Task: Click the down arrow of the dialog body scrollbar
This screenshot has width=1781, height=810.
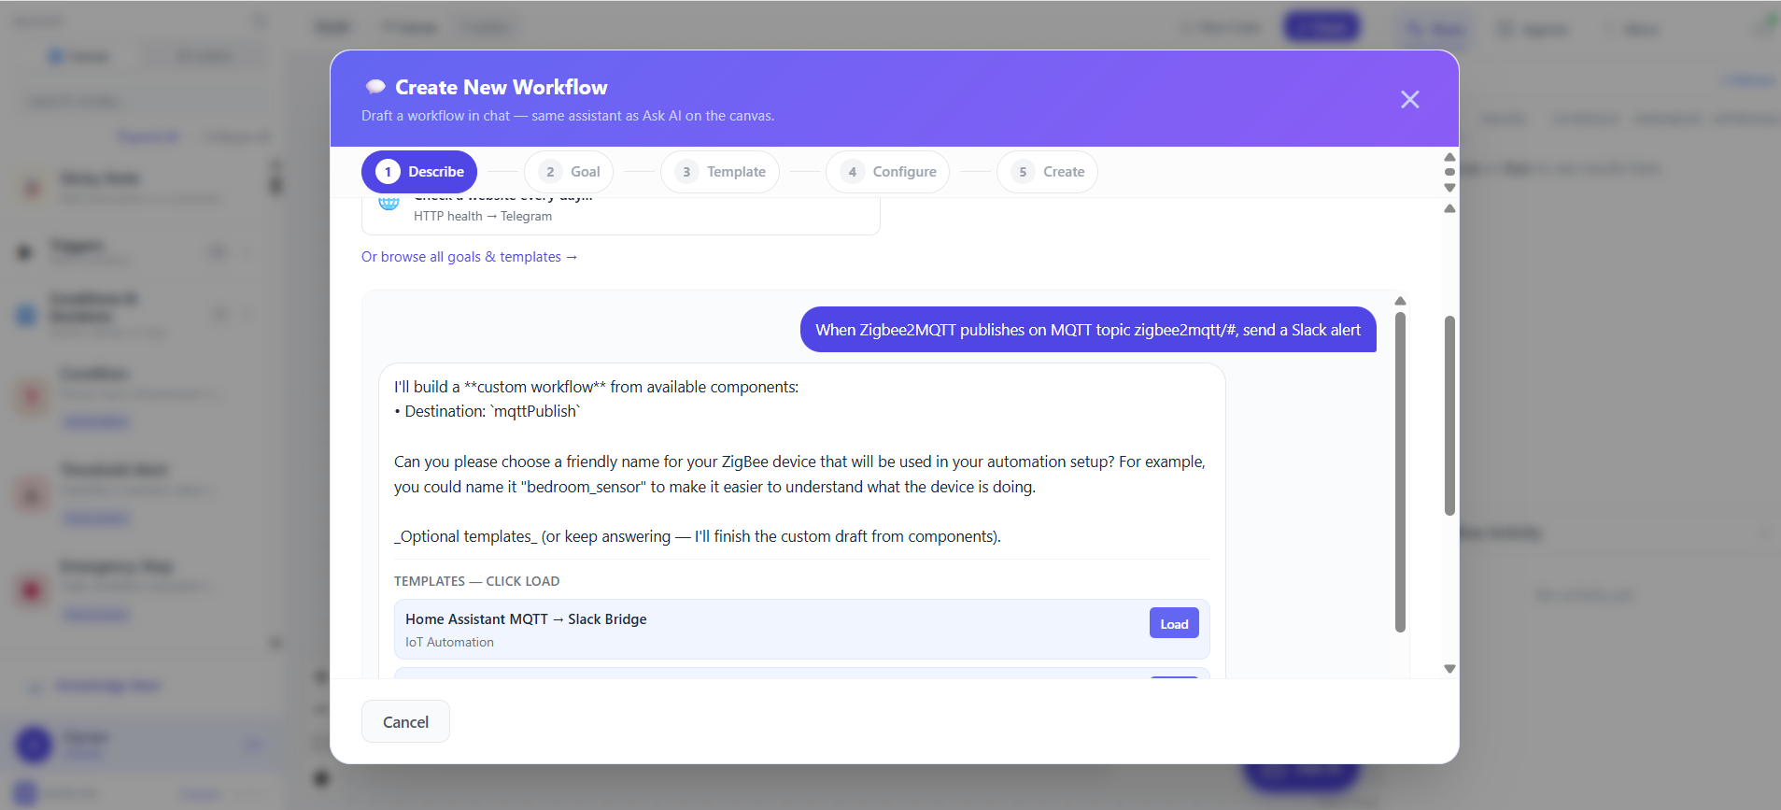Action: click(x=1449, y=669)
